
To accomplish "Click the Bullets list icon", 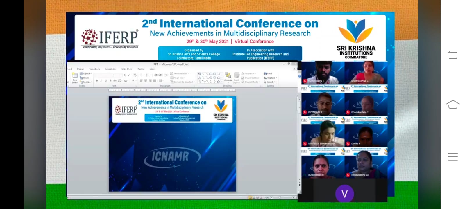I will [x=142, y=75].
